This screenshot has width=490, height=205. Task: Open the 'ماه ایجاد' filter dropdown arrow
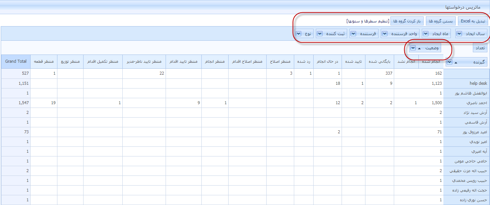(425, 34)
